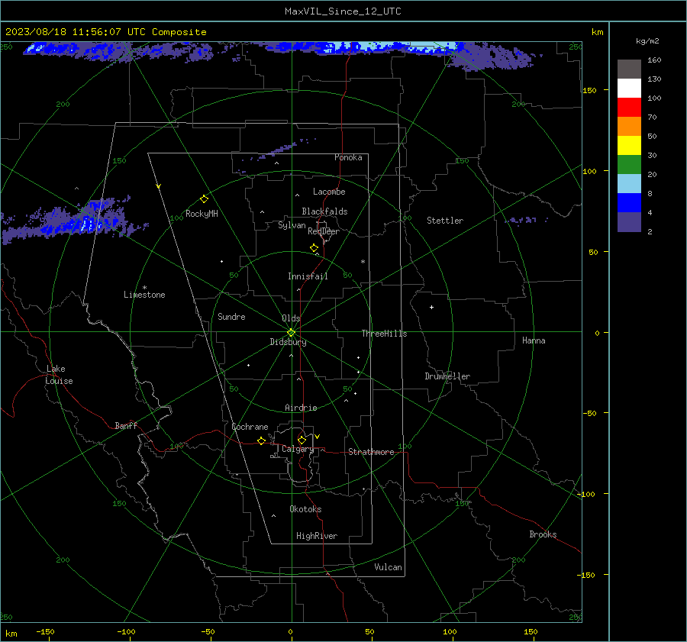
Task: Click the RockyMH label
Action: point(202,214)
